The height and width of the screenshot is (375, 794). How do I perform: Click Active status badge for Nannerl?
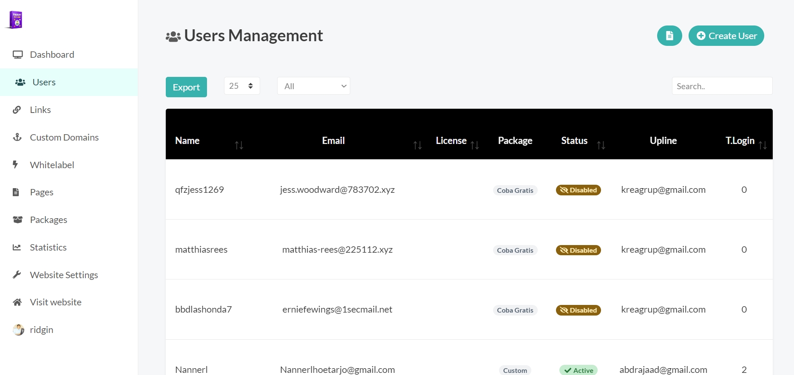[578, 370]
